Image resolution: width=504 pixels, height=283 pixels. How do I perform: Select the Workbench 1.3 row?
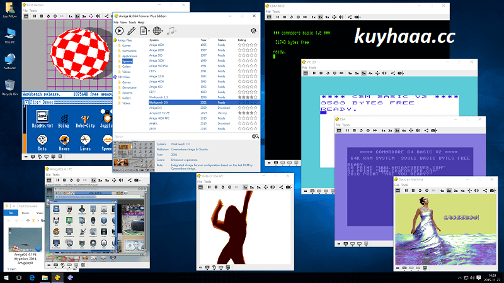[203, 97]
